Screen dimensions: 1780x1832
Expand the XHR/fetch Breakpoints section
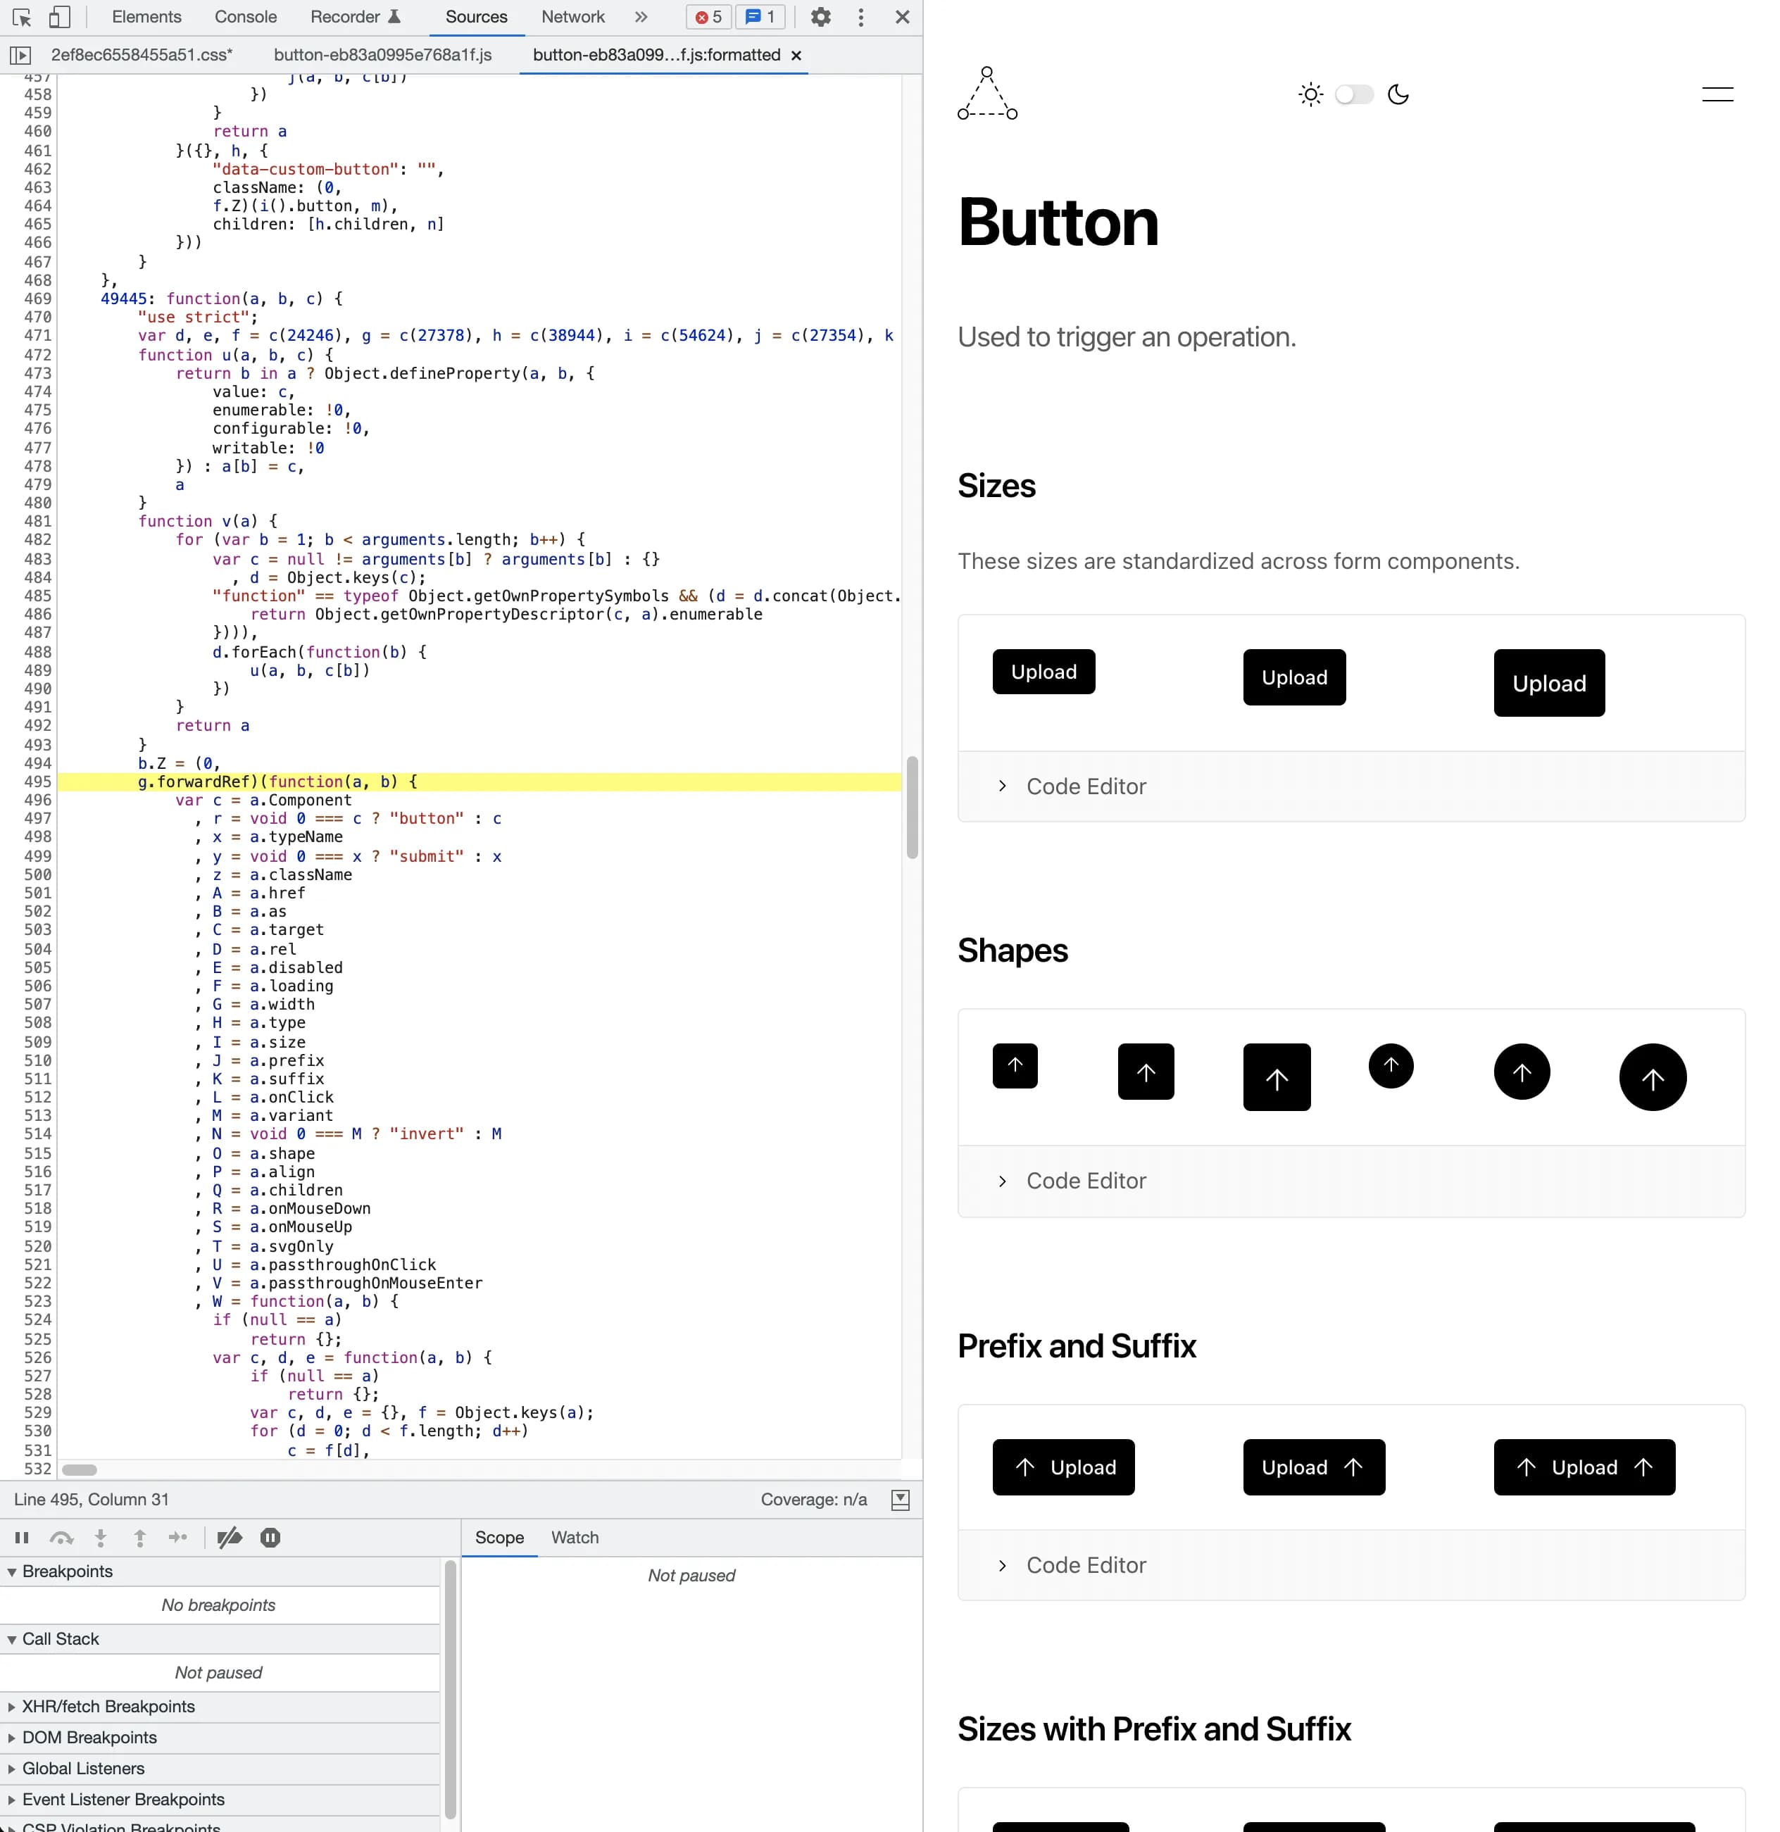pyautogui.click(x=108, y=1706)
